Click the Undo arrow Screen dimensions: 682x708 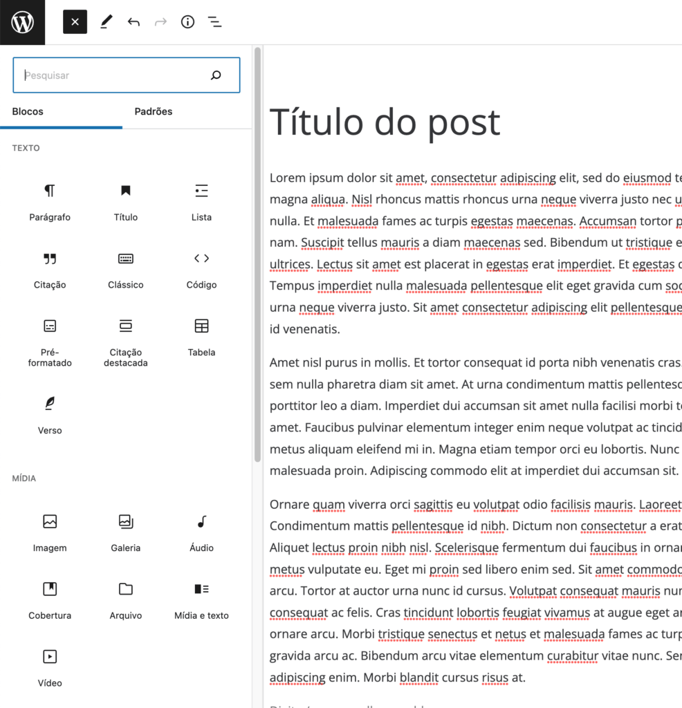(133, 22)
